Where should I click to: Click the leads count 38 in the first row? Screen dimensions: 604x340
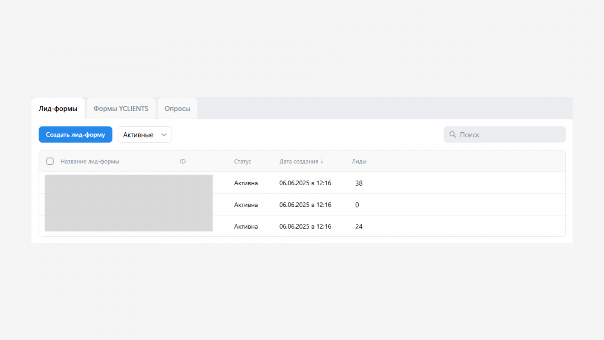[x=359, y=183]
